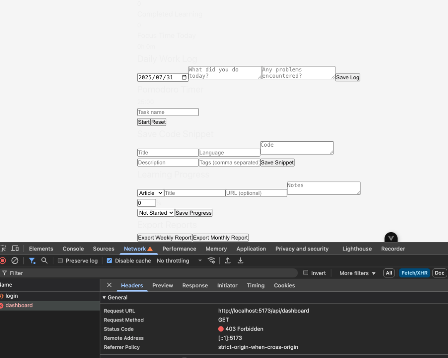448x358 pixels.
Task: Open the Lighthouse tab
Action: pos(357,249)
